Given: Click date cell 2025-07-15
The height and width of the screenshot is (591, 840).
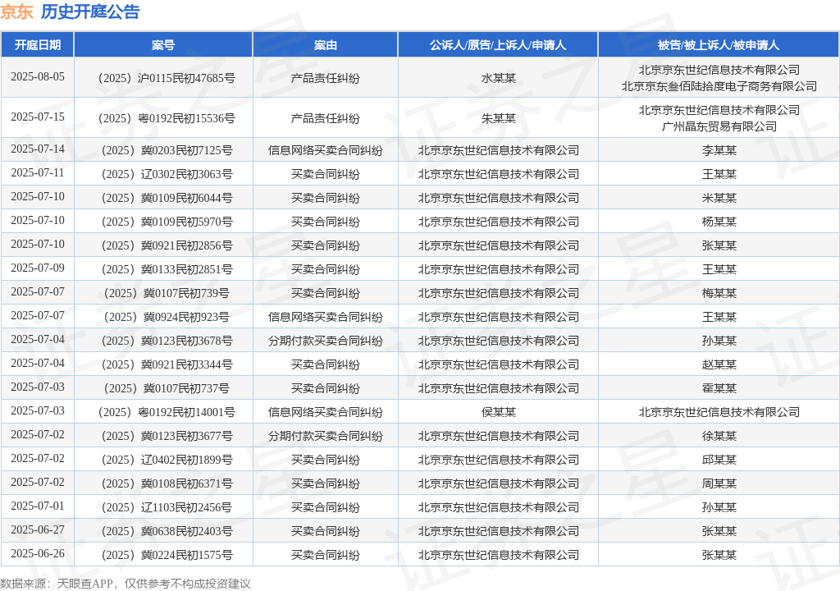Looking at the screenshot, I should (38, 117).
